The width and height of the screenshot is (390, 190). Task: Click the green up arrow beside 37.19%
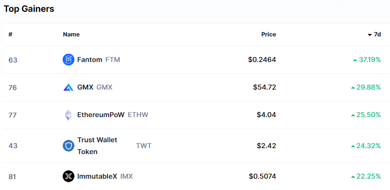pos(355,60)
